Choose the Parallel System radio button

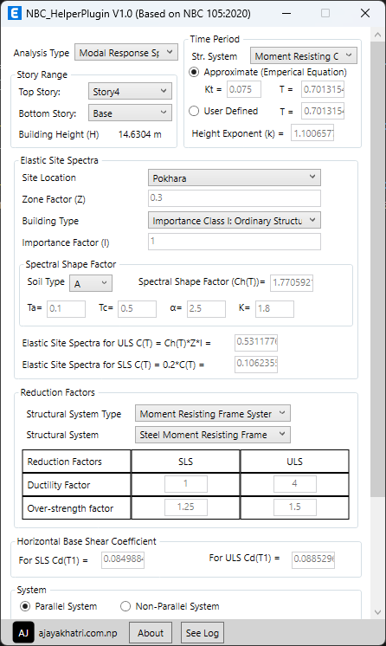coord(25,606)
